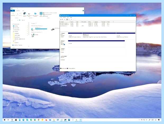Select Desktop in the navigation pane
164x124 pixels.
click(16, 26)
